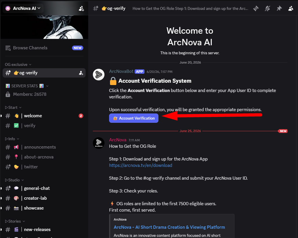Open ArcNova AI Short Drama embed title
298x238 pixels.
[169, 227]
